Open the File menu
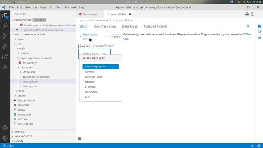 click(x=12, y=7)
